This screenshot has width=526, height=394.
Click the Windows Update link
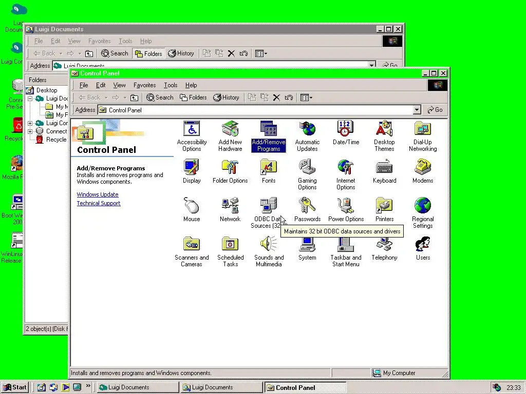98,194
